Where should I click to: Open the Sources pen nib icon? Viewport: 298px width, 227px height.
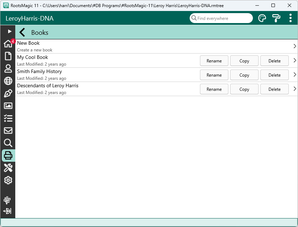click(8, 93)
